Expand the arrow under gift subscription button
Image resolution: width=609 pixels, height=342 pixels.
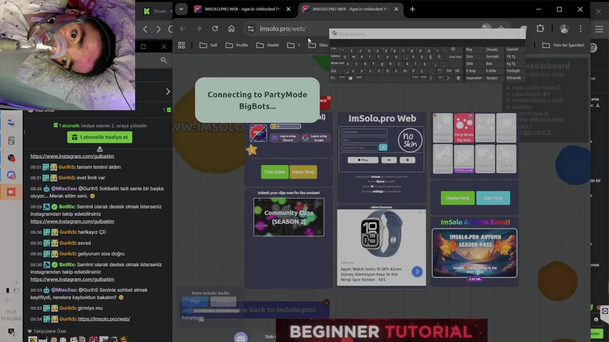[100, 149]
